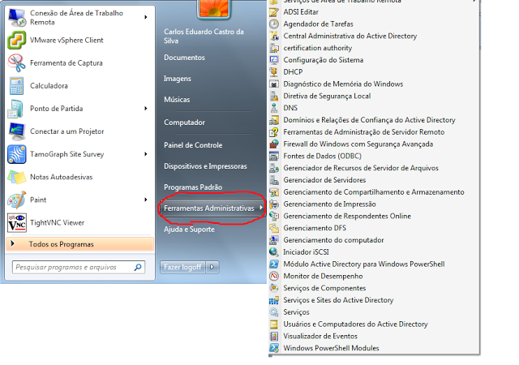
Task: Open Imagens from the Start menu
Action: point(178,79)
